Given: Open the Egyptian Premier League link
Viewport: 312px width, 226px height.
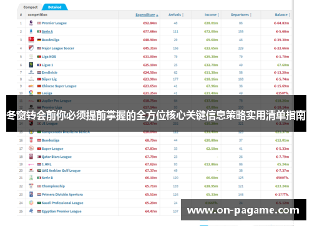Looking at the screenshot, I should [62, 212].
